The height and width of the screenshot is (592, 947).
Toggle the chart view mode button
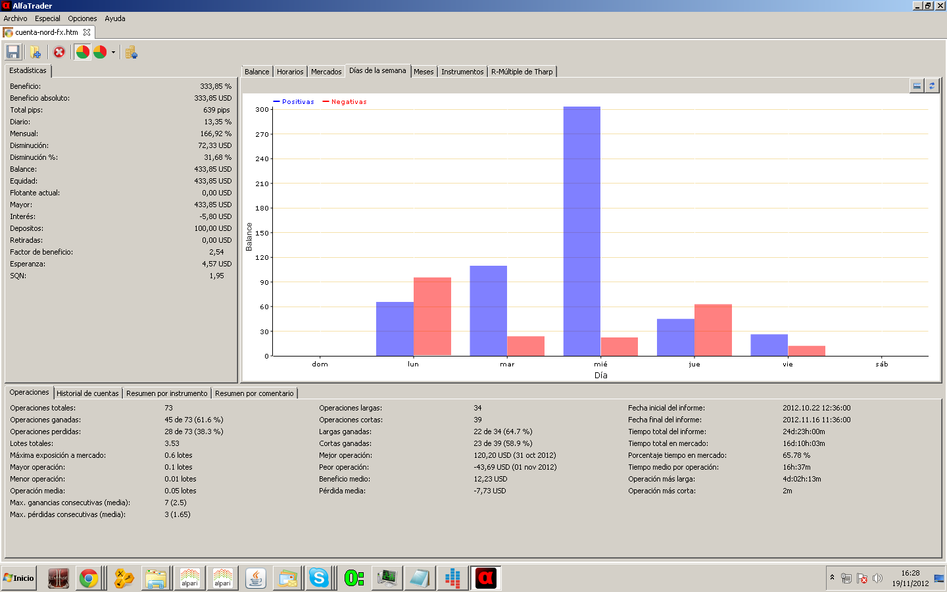click(x=917, y=86)
